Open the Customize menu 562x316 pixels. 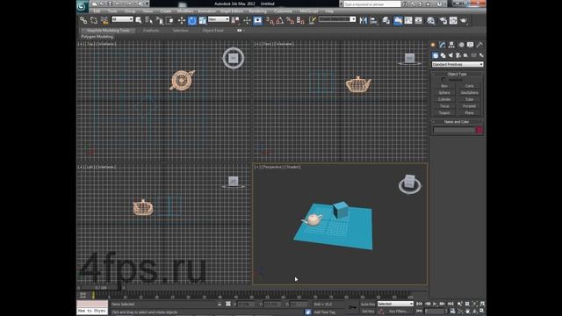point(283,11)
